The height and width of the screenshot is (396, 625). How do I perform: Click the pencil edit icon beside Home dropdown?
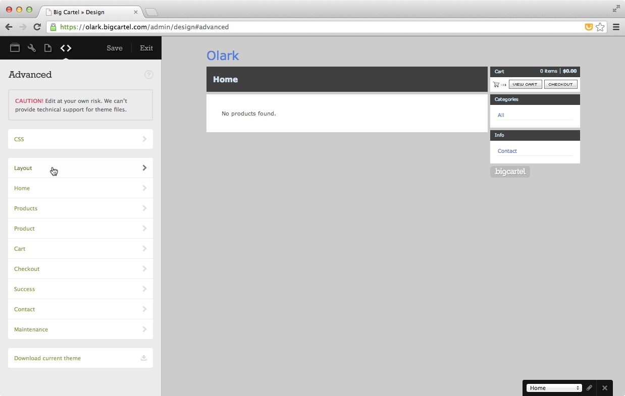[589, 388]
